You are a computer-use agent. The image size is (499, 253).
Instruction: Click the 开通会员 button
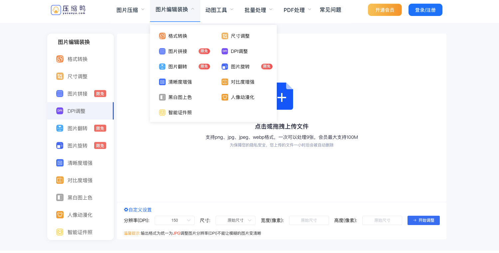385,10
